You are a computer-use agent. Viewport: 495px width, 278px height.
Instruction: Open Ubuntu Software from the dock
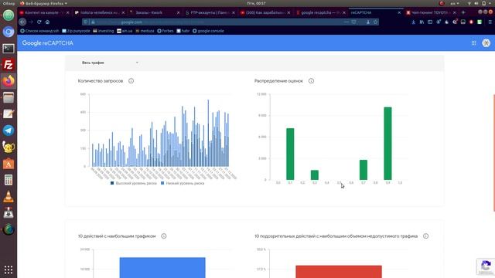point(9,164)
